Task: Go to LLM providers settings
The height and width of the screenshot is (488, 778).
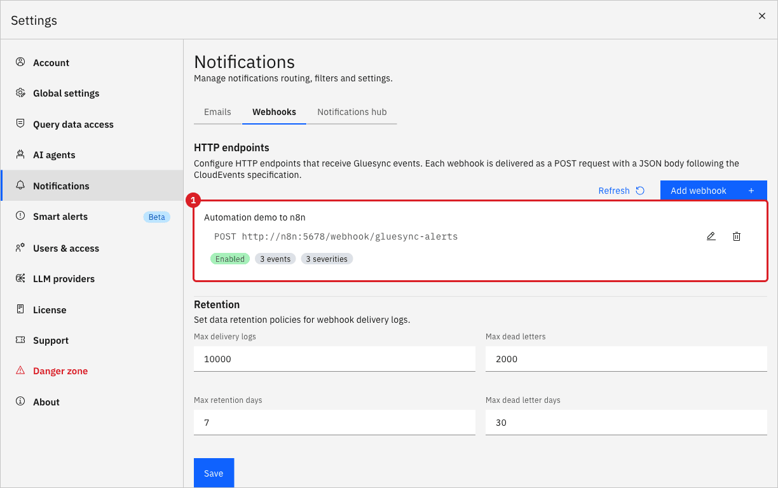Action: tap(92, 278)
